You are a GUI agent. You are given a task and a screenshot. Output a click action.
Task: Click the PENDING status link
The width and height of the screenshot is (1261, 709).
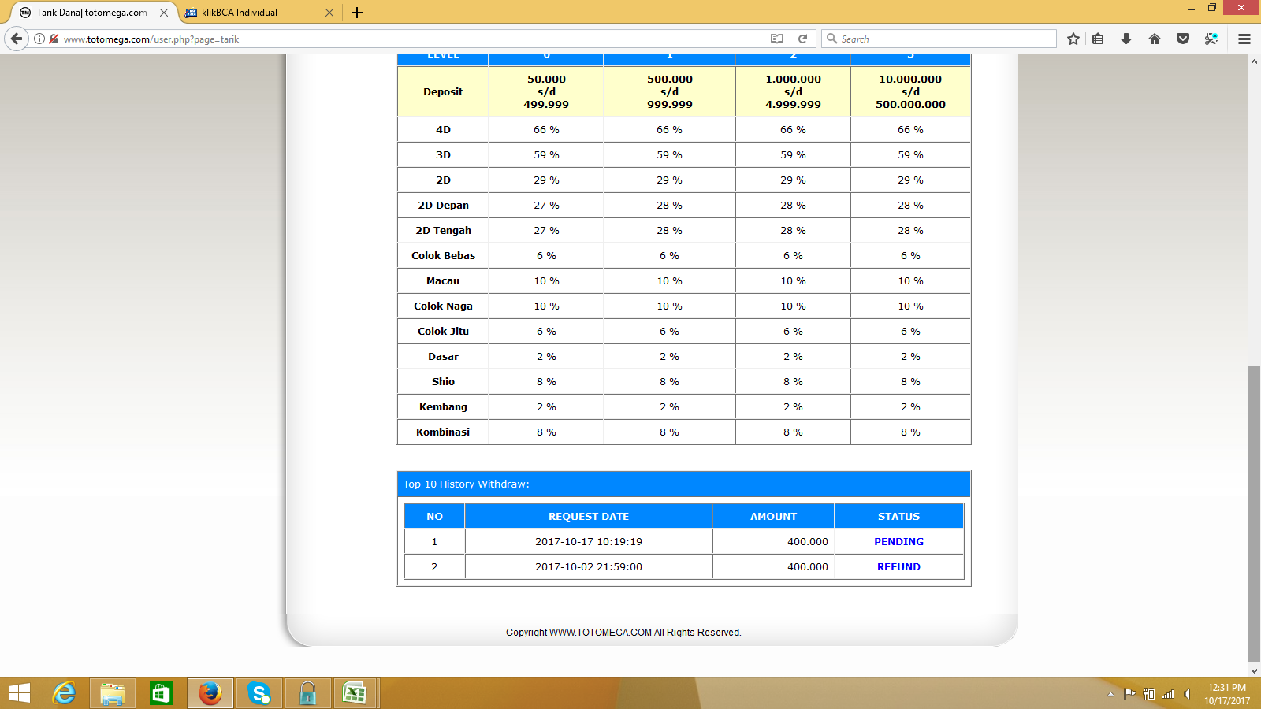point(898,542)
